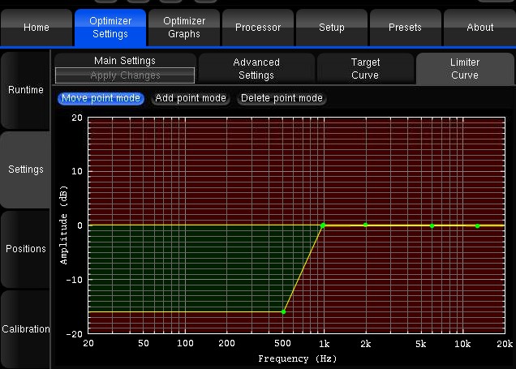516x369 pixels.
Task: Open the Calibration side tab
Action: click(x=26, y=329)
